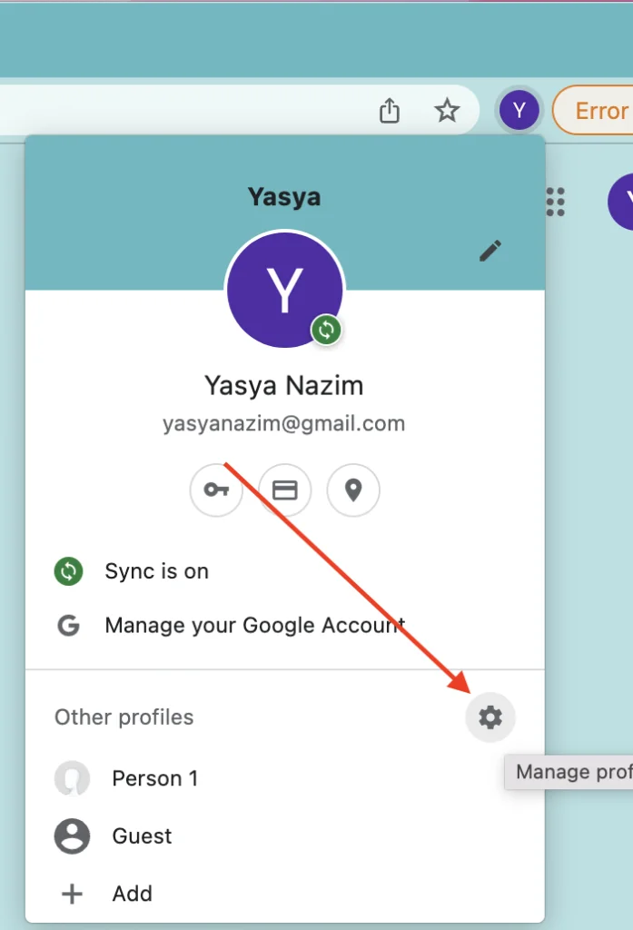633x930 pixels.
Task: Click the Google G logo icon
Action: coord(69,625)
